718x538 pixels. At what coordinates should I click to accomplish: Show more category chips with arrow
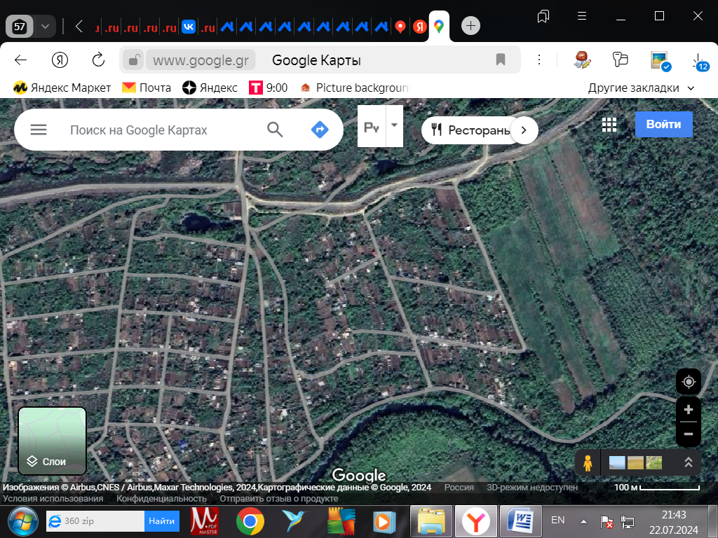pos(524,130)
